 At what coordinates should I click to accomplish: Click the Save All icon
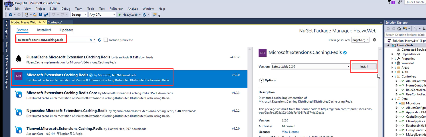[46, 15]
